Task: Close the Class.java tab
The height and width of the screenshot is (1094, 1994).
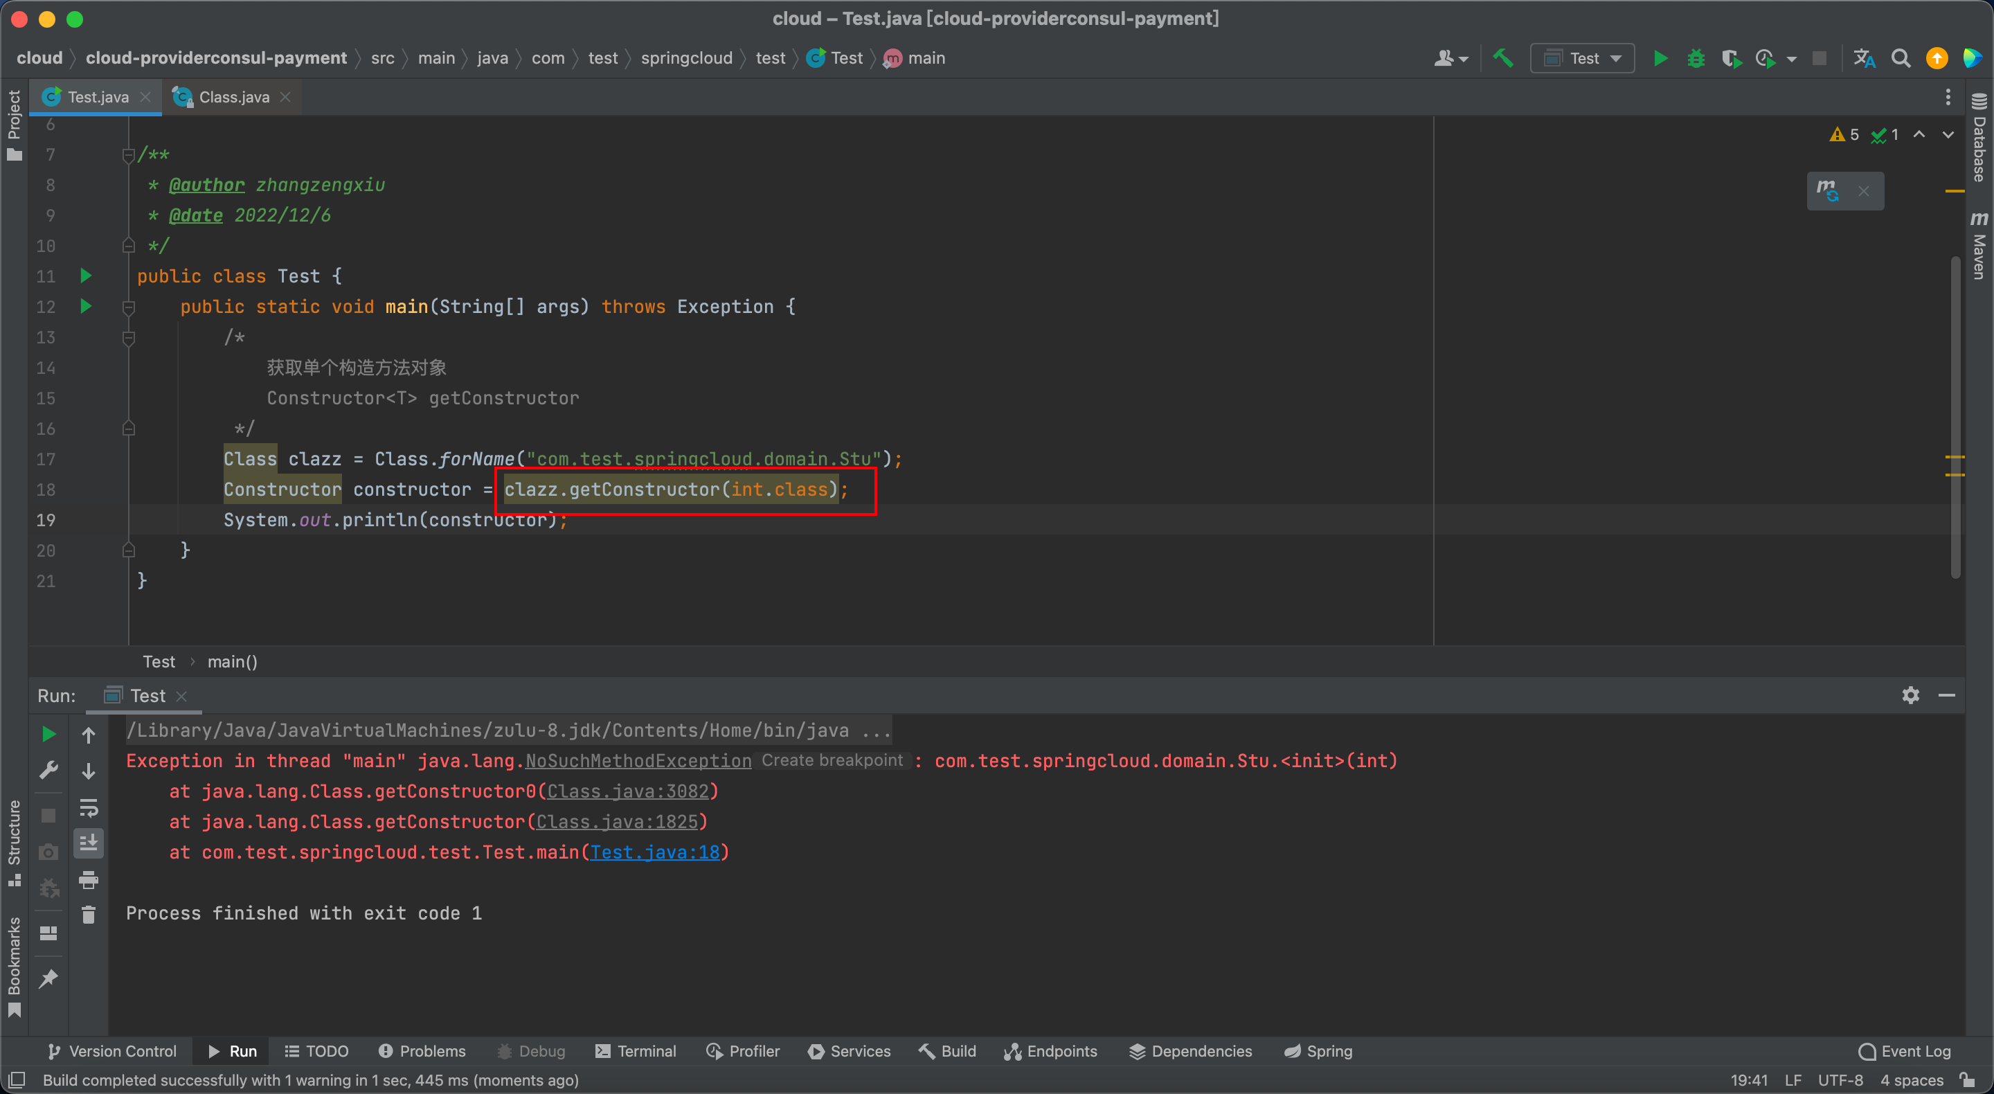Action: click(285, 97)
